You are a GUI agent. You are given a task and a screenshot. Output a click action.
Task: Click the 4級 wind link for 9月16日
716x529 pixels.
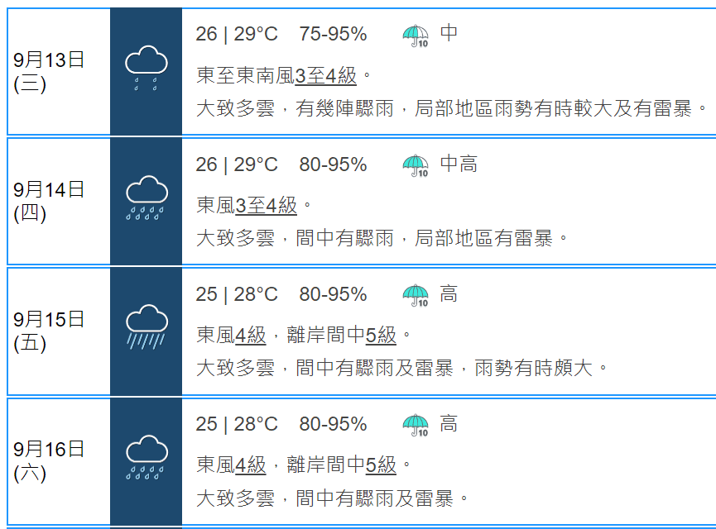(x=250, y=465)
